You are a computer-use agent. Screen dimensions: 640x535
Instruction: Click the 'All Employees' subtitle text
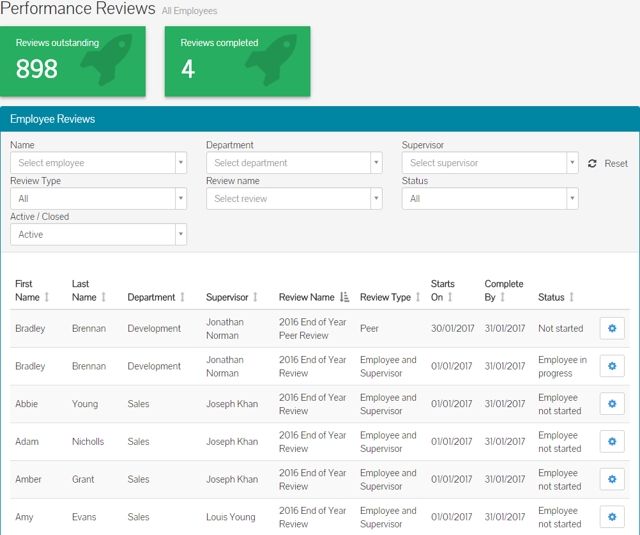coord(190,11)
